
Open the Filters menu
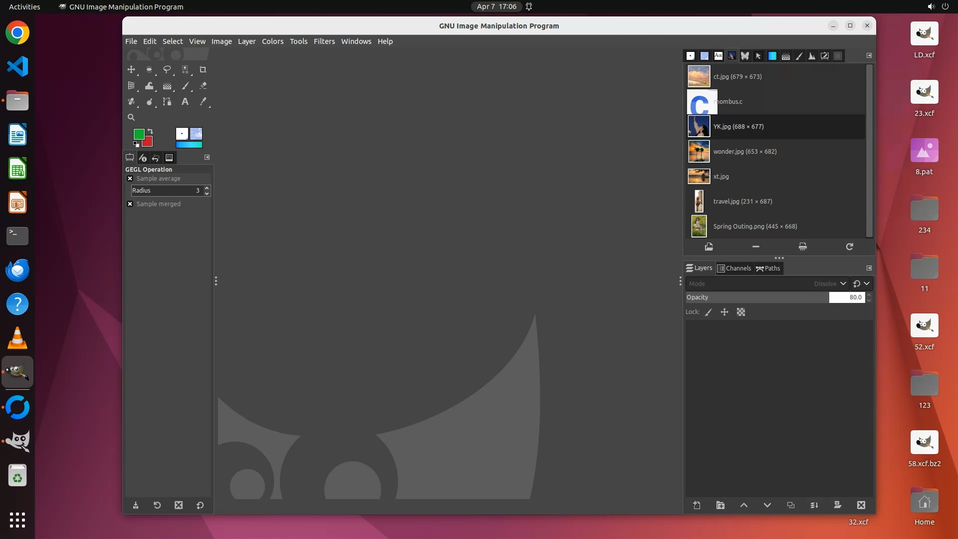point(324,41)
